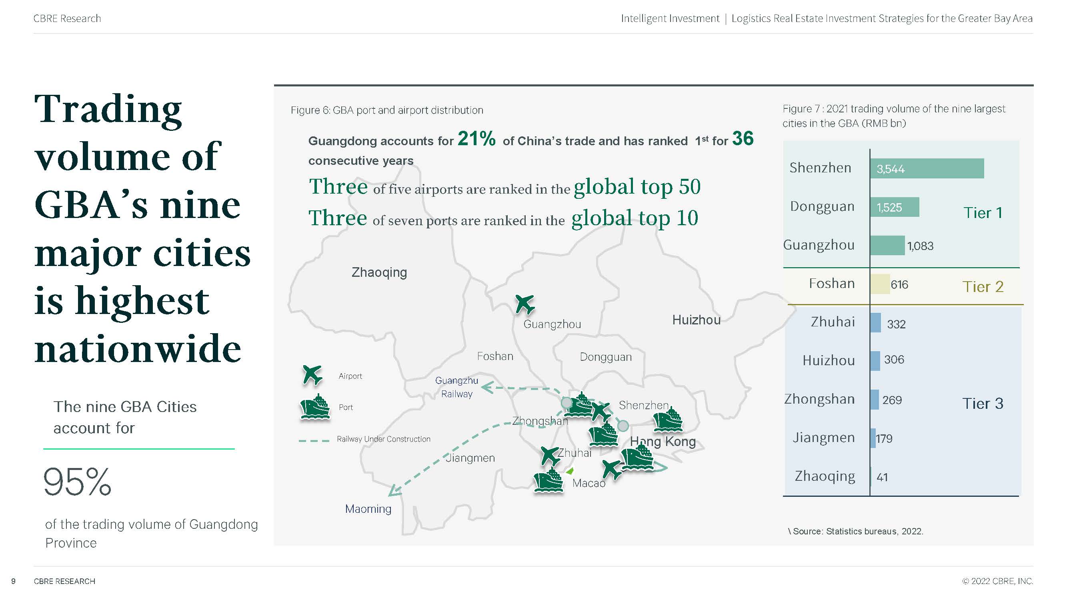Click the Port legend ship icon
1067x600 pixels.
[x=315, y=407]
